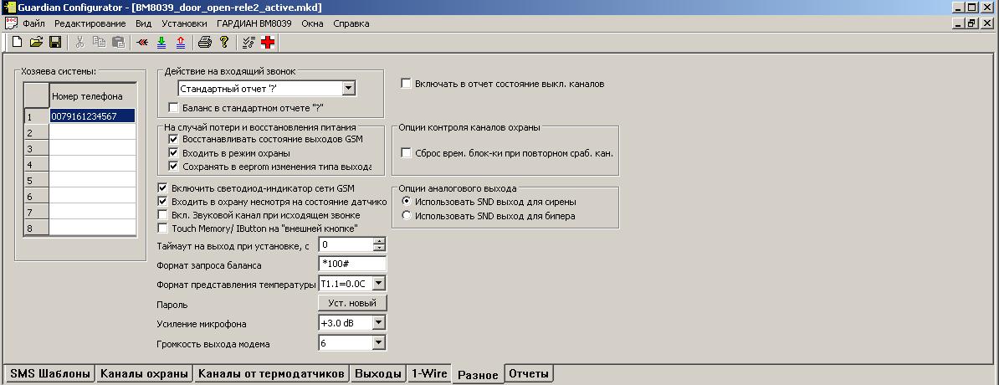Select 'Использовать SND выход для бипера' option
Screen dimensions: 999x385
[x=407, y=216]
